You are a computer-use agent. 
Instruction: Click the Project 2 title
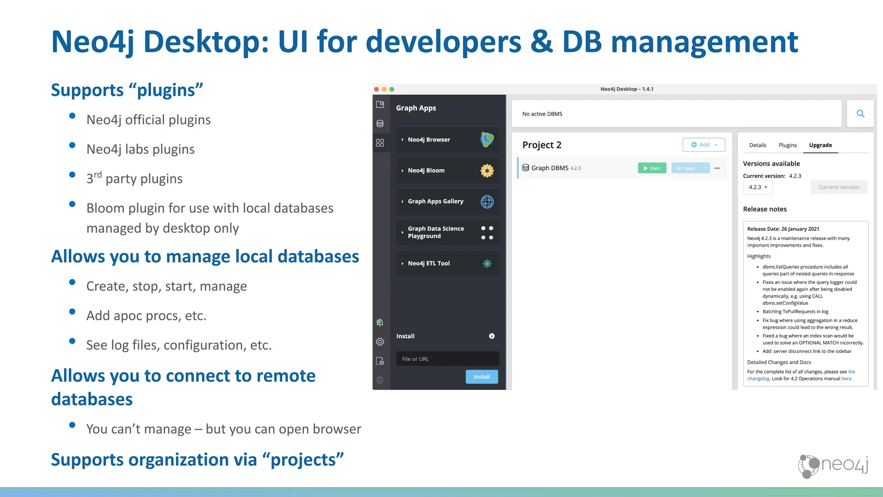[x=542, y=145]
